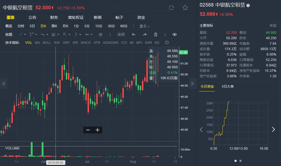Open the 公告 announcements tab
Viewport: 281px width, 166px height.
[x=32, y=17]
